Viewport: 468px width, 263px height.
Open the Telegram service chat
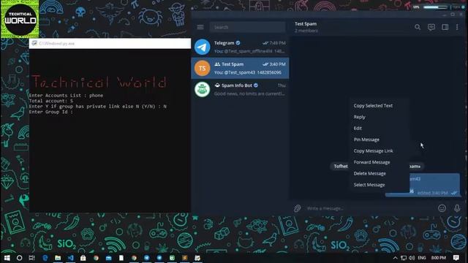click(240, 47)
